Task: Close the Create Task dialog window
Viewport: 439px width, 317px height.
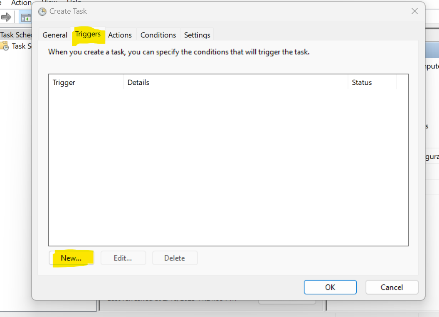Action: click(414, 11)
